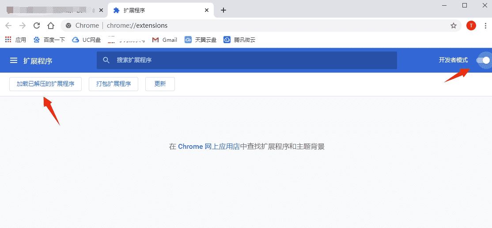Open a new tab with plus button
The image size is (492, 228).
[x=223, y=10]
